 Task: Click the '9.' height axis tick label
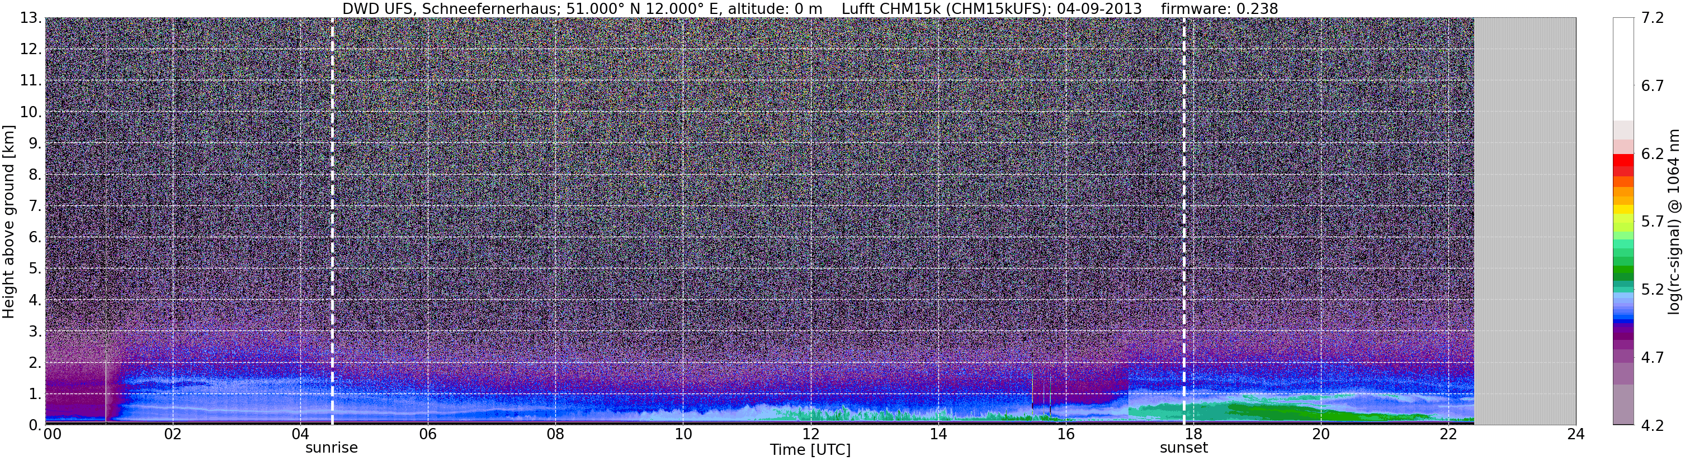[35, 143]
